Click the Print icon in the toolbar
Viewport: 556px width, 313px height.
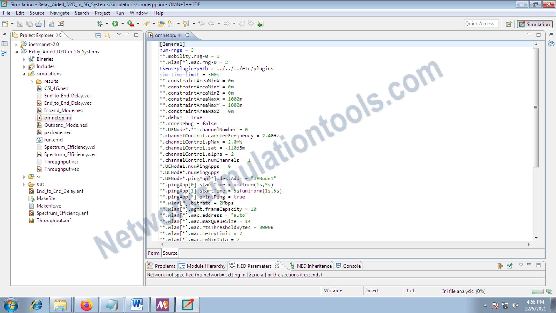(38, 24)
